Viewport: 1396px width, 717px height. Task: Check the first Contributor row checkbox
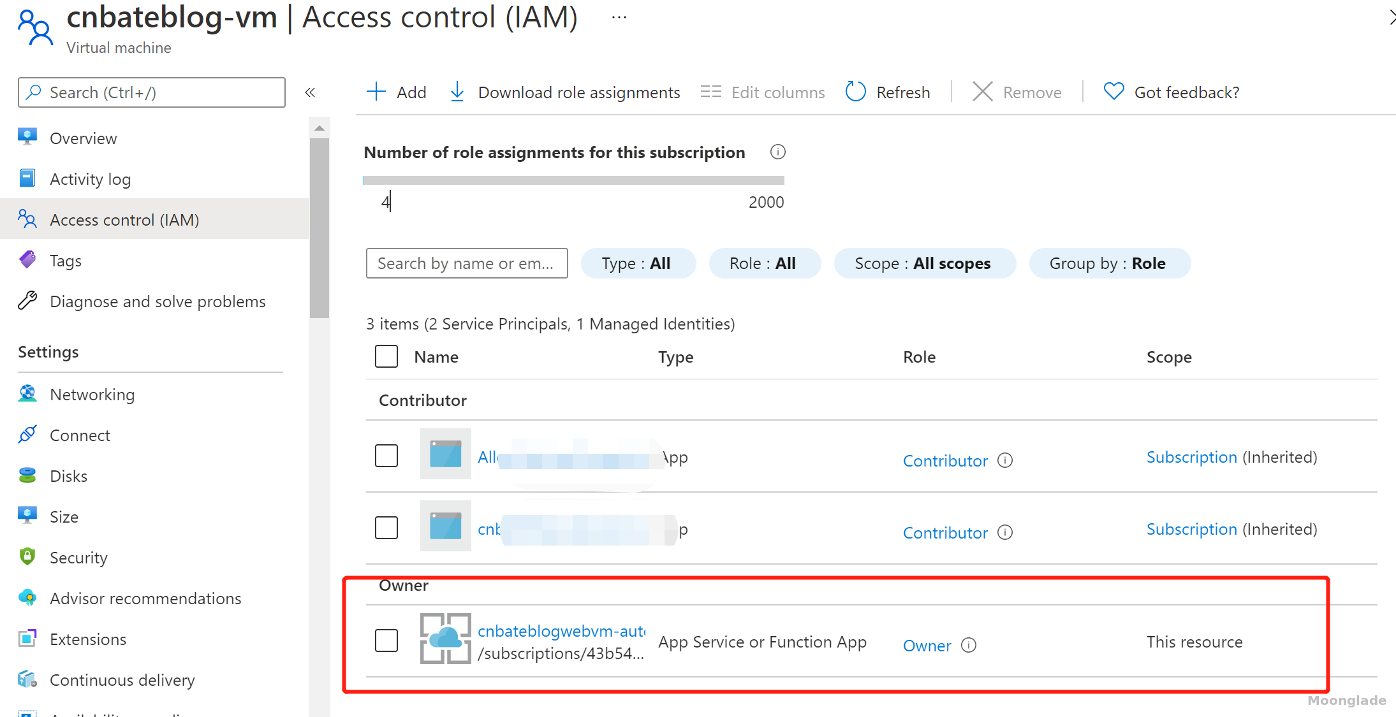[x=386, y=456]
